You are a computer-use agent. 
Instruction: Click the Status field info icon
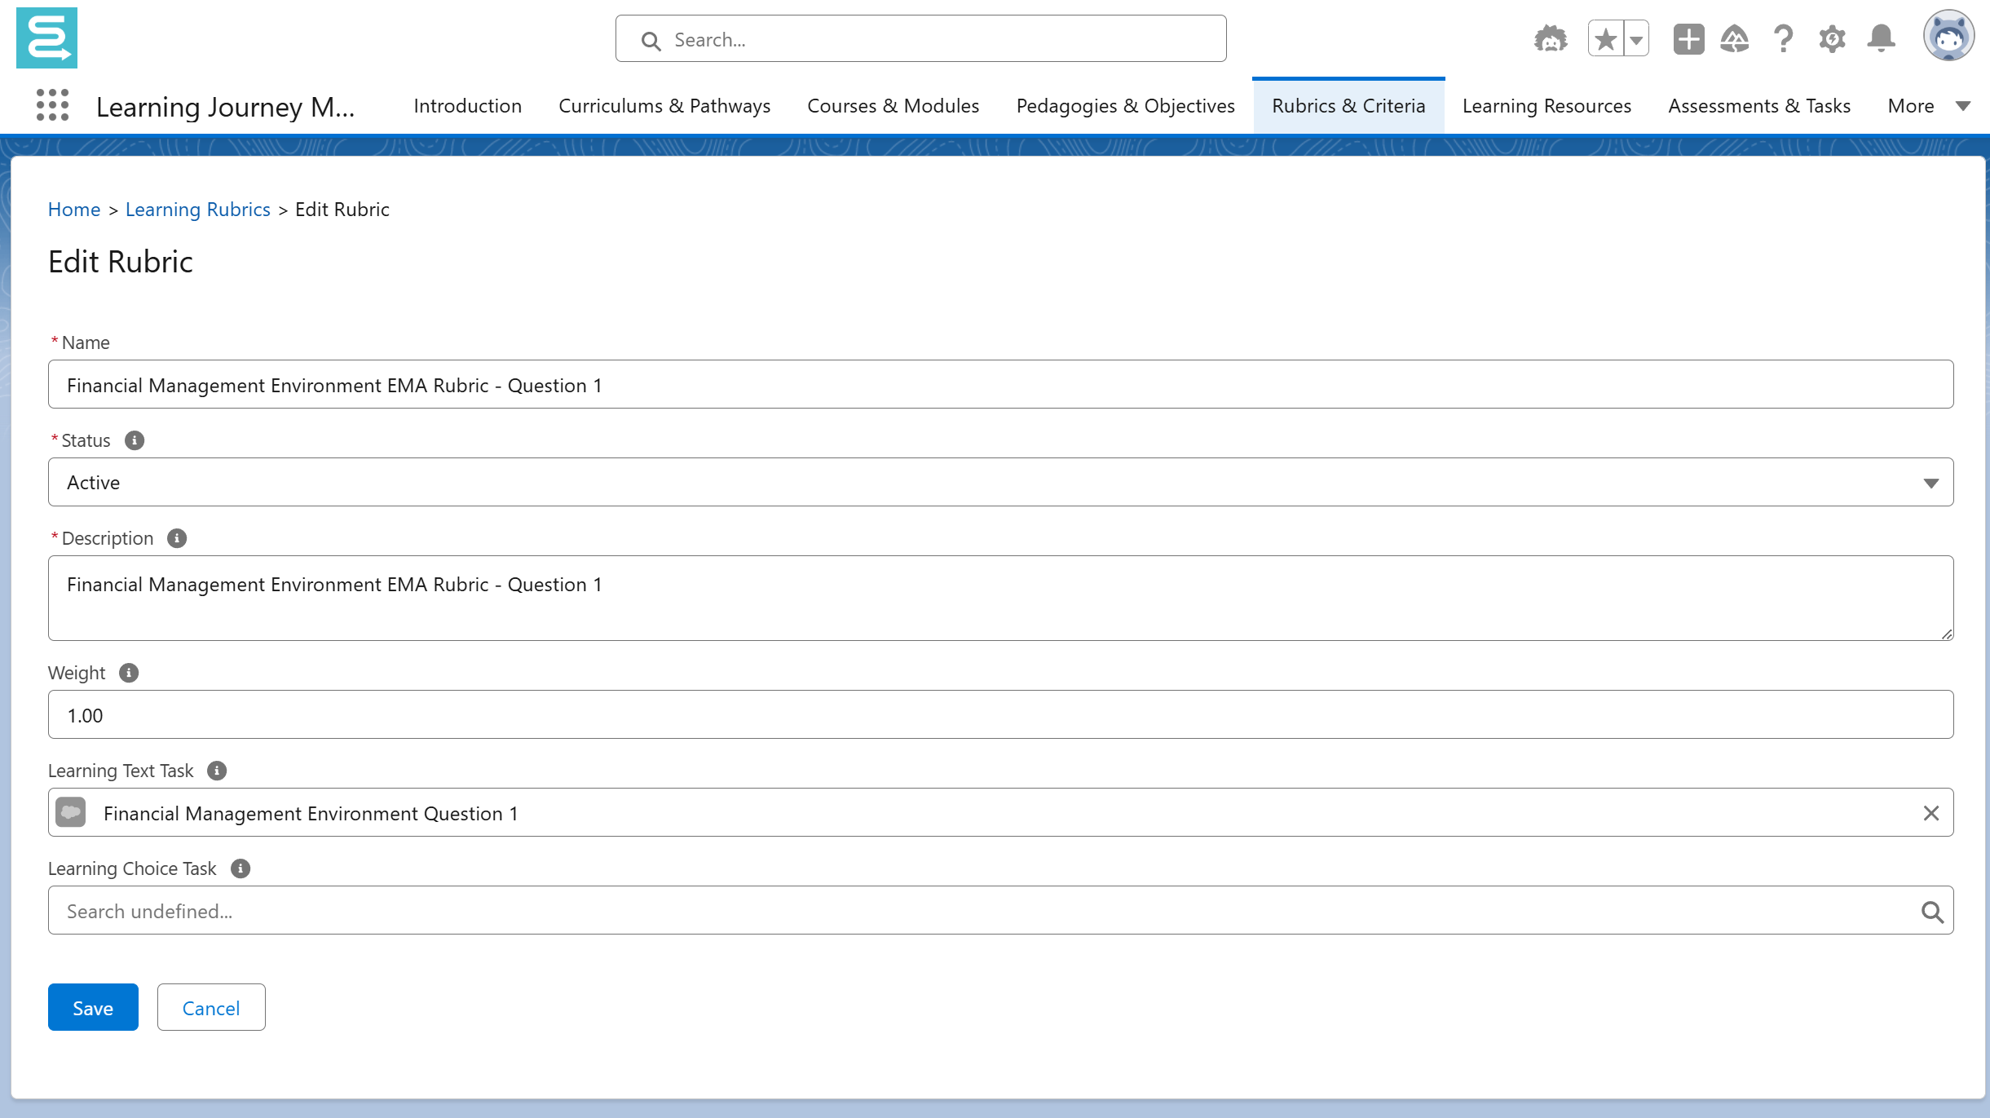[x=135, y=440]
